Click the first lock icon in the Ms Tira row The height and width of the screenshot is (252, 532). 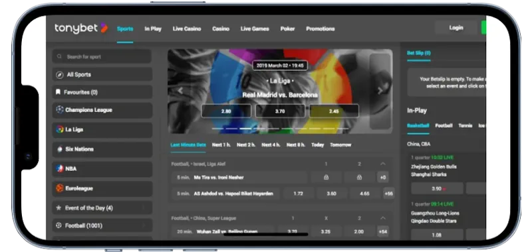[326, 177]
